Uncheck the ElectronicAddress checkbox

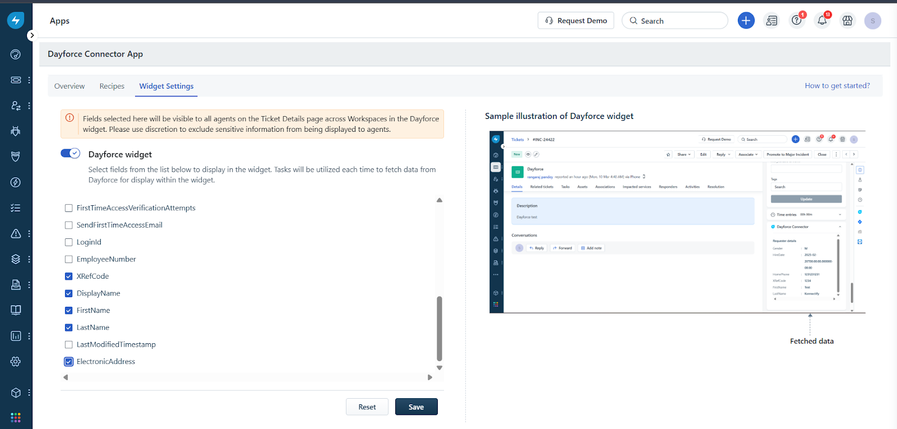68,362
